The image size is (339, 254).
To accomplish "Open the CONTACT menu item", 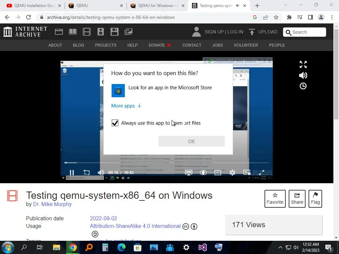I will (x=192, y=45).
